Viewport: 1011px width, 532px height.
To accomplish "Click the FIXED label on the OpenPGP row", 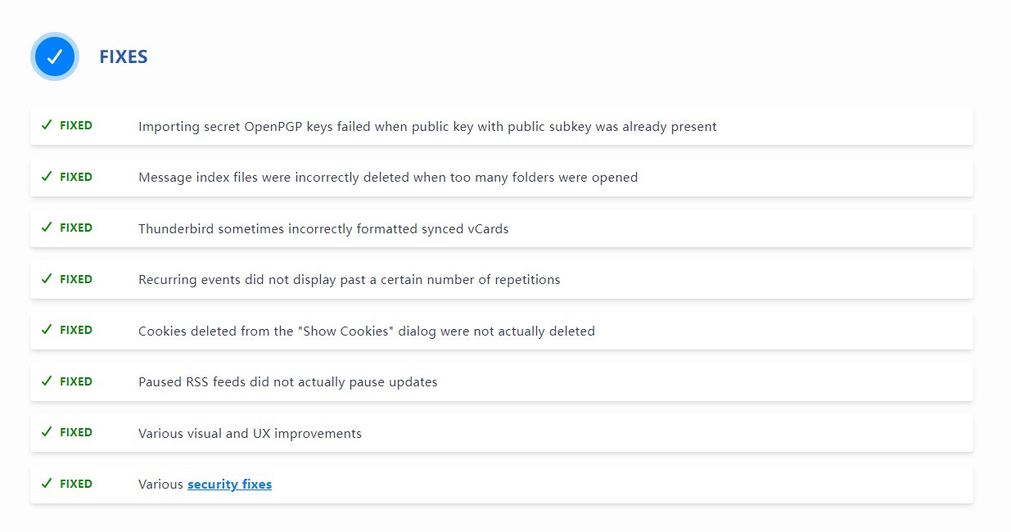I will click(76, 126).
